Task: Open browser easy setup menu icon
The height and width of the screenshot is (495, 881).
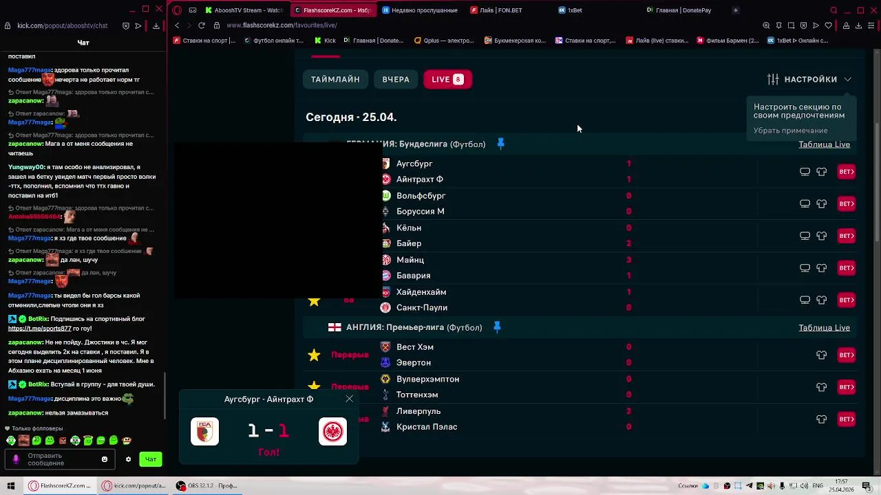Action: [871, 25]
